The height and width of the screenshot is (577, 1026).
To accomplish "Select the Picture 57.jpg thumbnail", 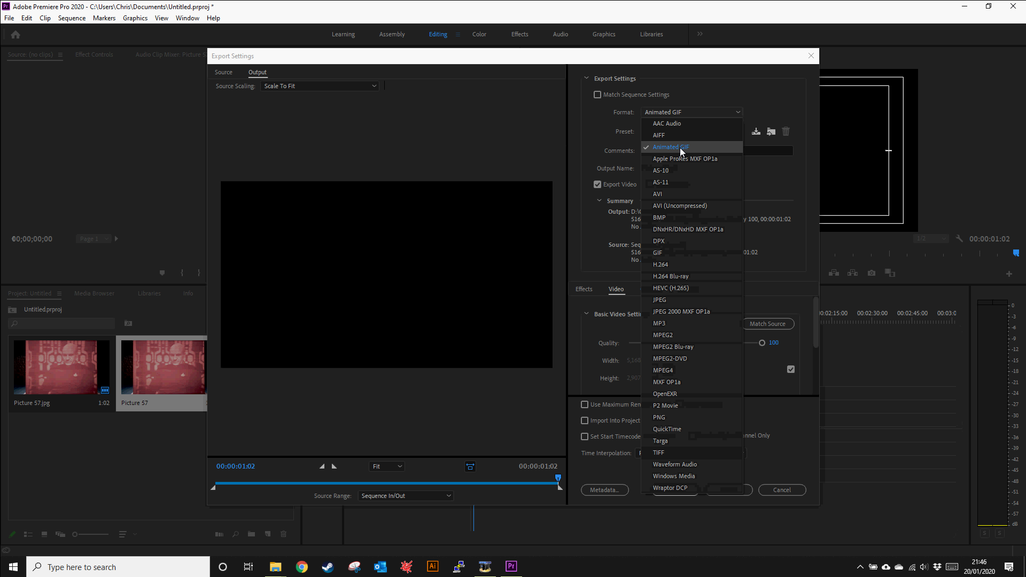I will (61, 368).
